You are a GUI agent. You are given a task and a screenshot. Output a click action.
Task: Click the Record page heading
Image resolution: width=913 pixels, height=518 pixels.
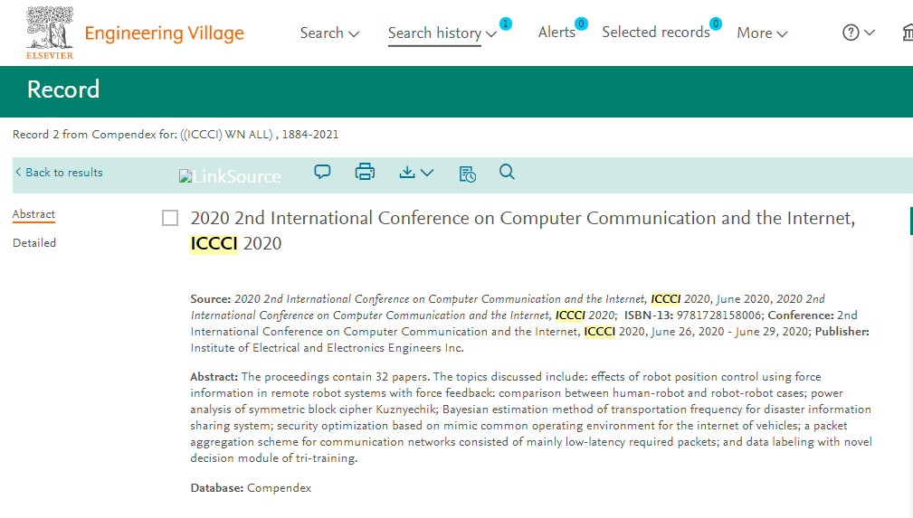tap(63, 89)
